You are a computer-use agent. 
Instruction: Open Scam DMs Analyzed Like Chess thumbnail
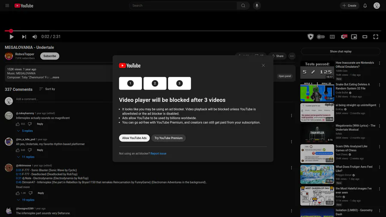[317, 154]
